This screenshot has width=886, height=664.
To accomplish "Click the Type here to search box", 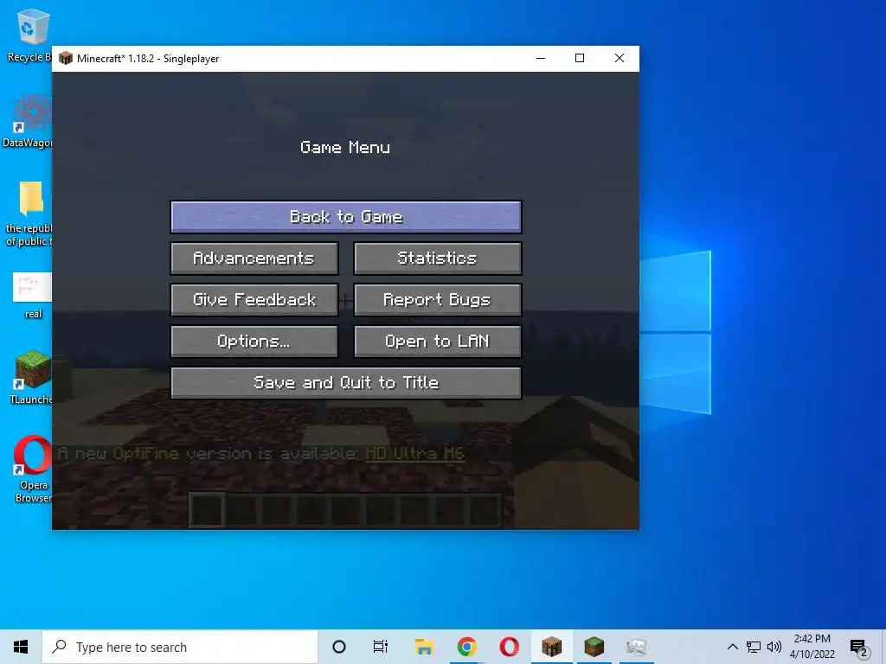I will pyautogui.click(x=180, y=647).
